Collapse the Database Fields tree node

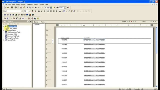pyautogui.click(x=4, y=26)
